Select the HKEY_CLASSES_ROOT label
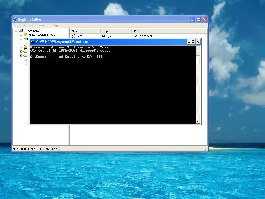Image resolution: width=265 pixels, height=199 pixels. pos(43,35)
